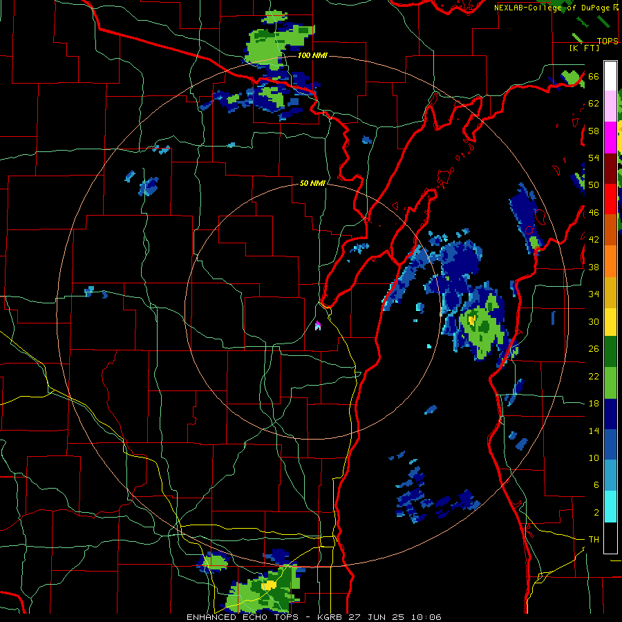Click the '54' legend value
This screenshot has height=622, width=622.
click(594, 158)
